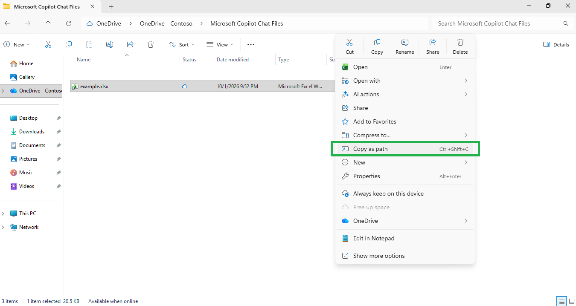This screenshot has height=306, width=576.
Task: Open the Downloads folder in sidebar
Action: [x=32, y=132]
